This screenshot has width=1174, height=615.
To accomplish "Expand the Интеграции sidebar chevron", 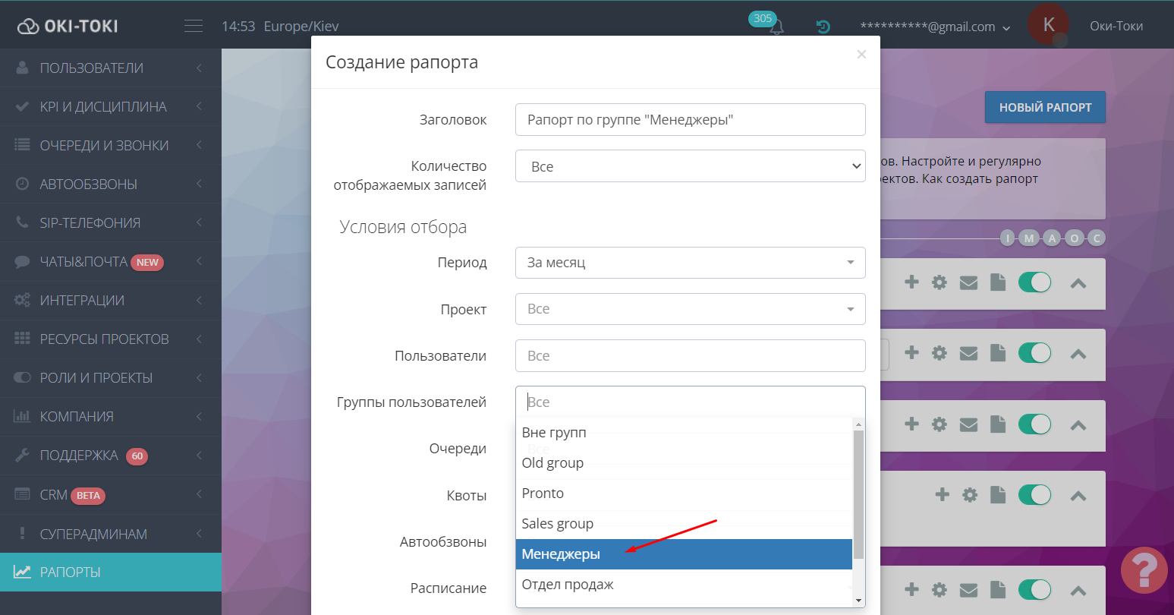I will 199,300.
